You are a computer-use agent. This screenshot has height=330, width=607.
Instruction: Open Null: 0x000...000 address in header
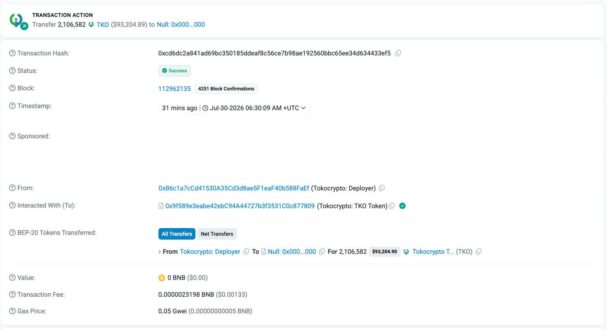tap(181, 25)
